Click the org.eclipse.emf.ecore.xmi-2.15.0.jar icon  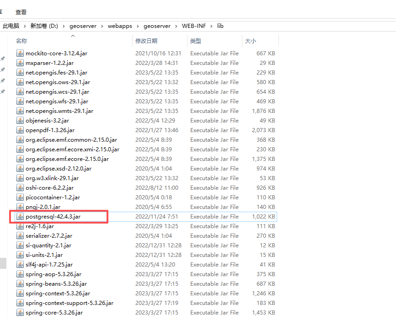20,149
